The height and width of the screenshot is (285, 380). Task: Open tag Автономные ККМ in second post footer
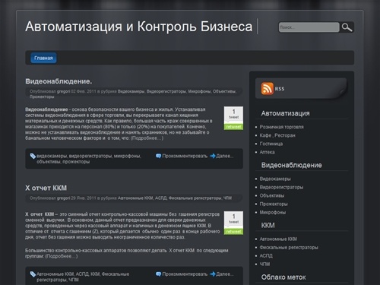[55, 274]
